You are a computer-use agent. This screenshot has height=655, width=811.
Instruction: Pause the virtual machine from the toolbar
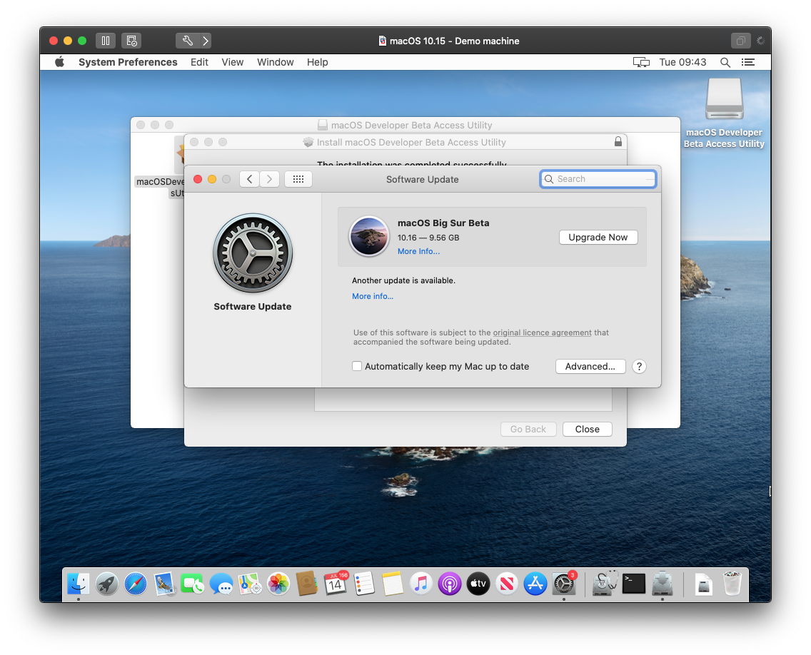pos(106,41)
